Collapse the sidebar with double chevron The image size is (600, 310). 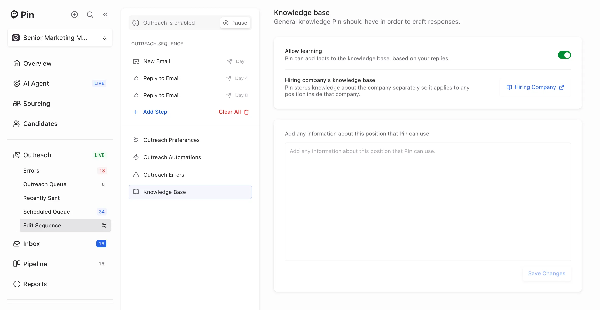(x=105, y=14)
